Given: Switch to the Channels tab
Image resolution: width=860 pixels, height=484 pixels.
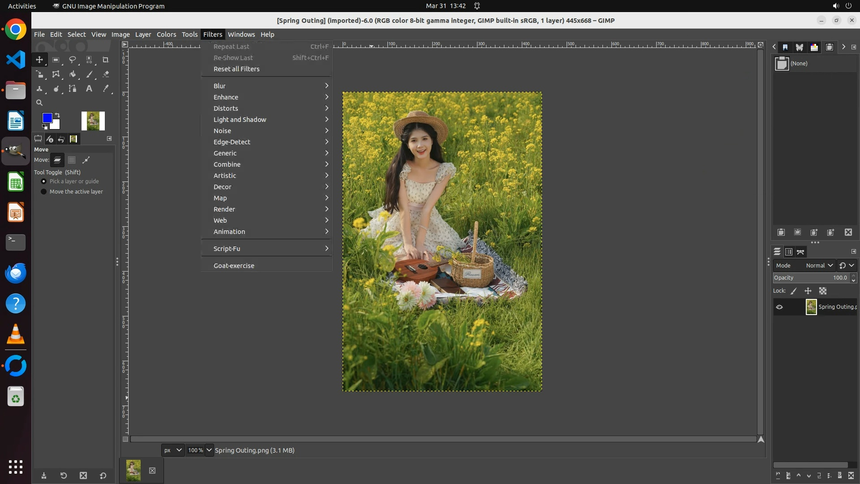Looking at the screenshot, I should (x=789, y=252).
